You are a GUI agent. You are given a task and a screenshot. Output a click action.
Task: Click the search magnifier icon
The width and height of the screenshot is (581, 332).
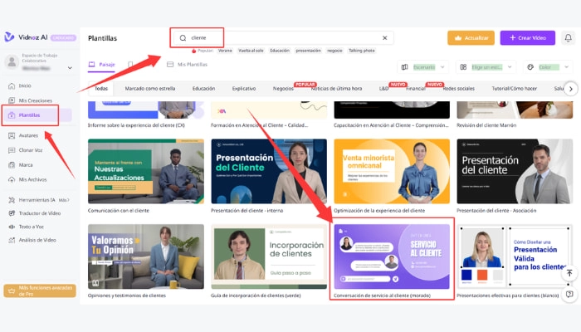pos(183,38)
